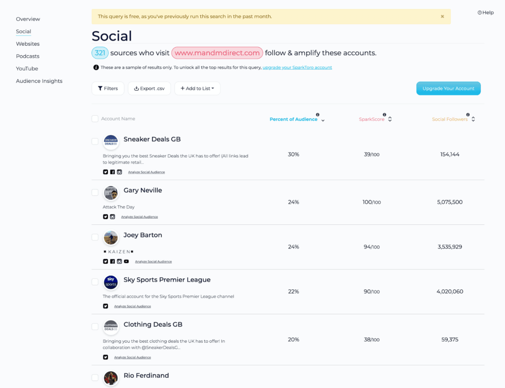Analyze Social Audience for Clothing Deals GB

(132, 357)
